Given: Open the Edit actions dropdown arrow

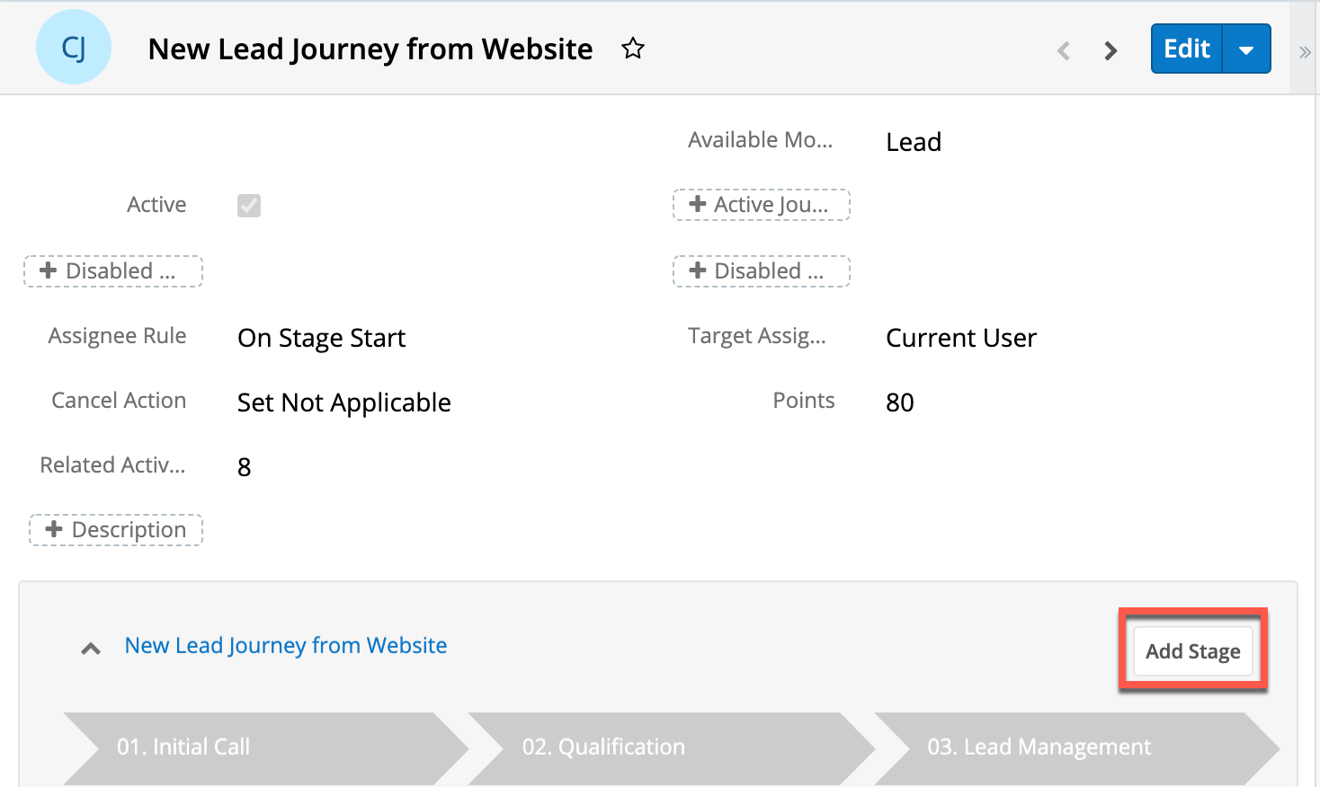Looking at the screenshot, I should pos(1246,49).
